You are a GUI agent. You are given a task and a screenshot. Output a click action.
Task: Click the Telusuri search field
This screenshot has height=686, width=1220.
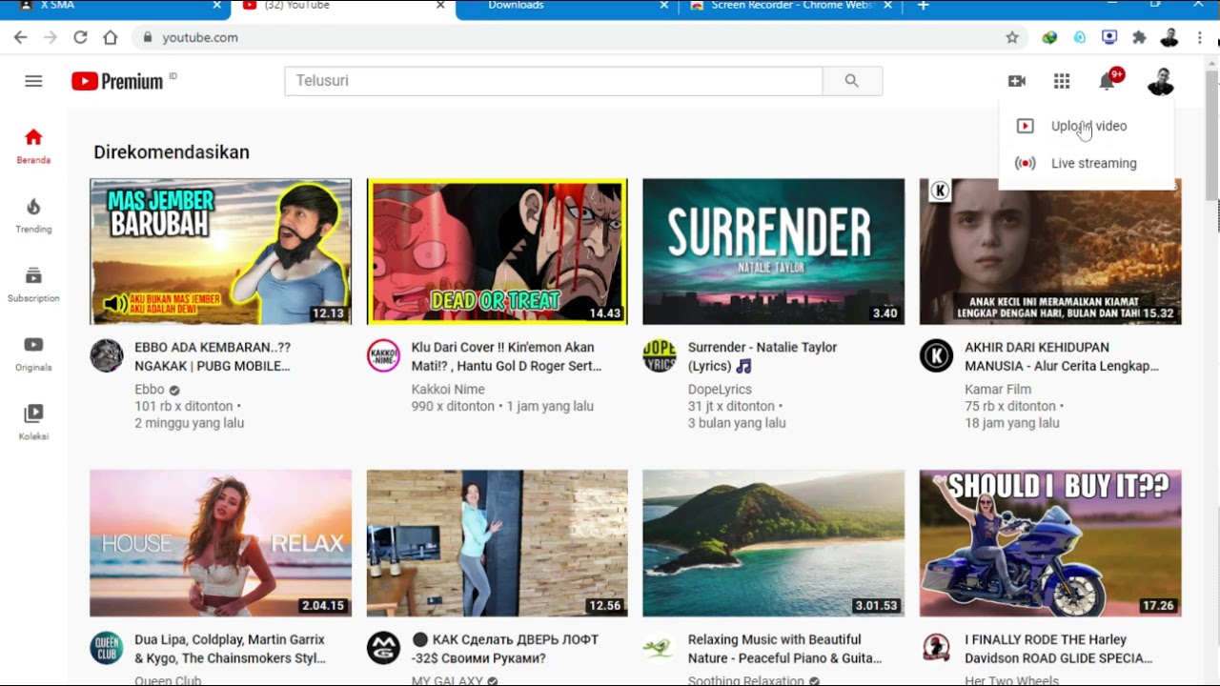pos(554,81)
